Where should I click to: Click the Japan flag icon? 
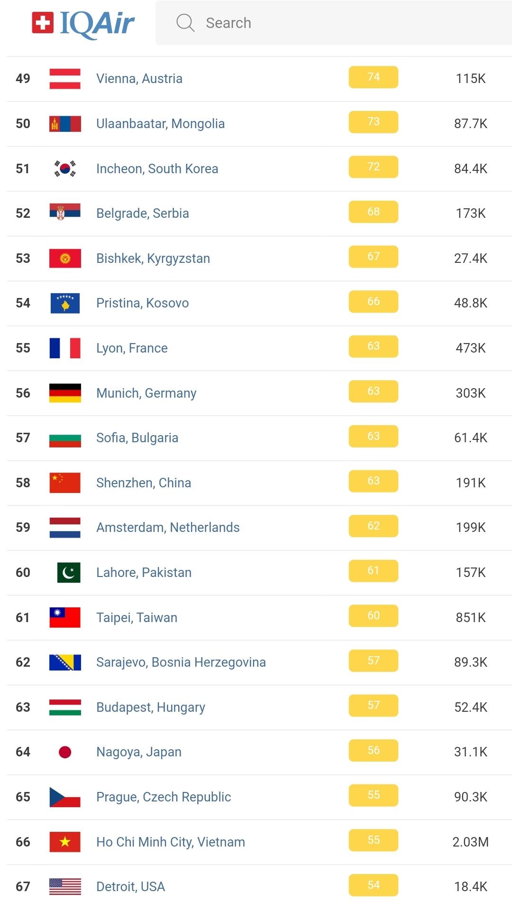(65, 752)
